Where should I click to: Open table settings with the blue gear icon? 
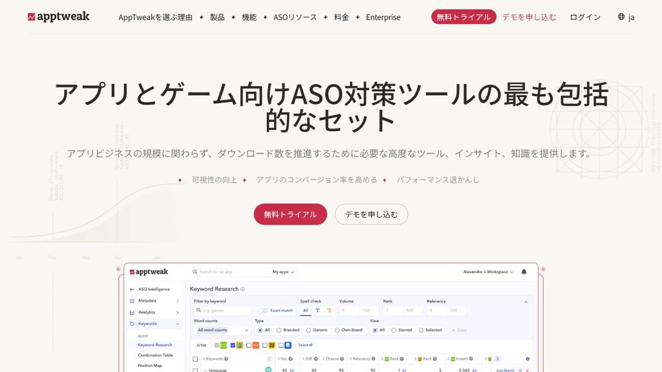[528, 359]
